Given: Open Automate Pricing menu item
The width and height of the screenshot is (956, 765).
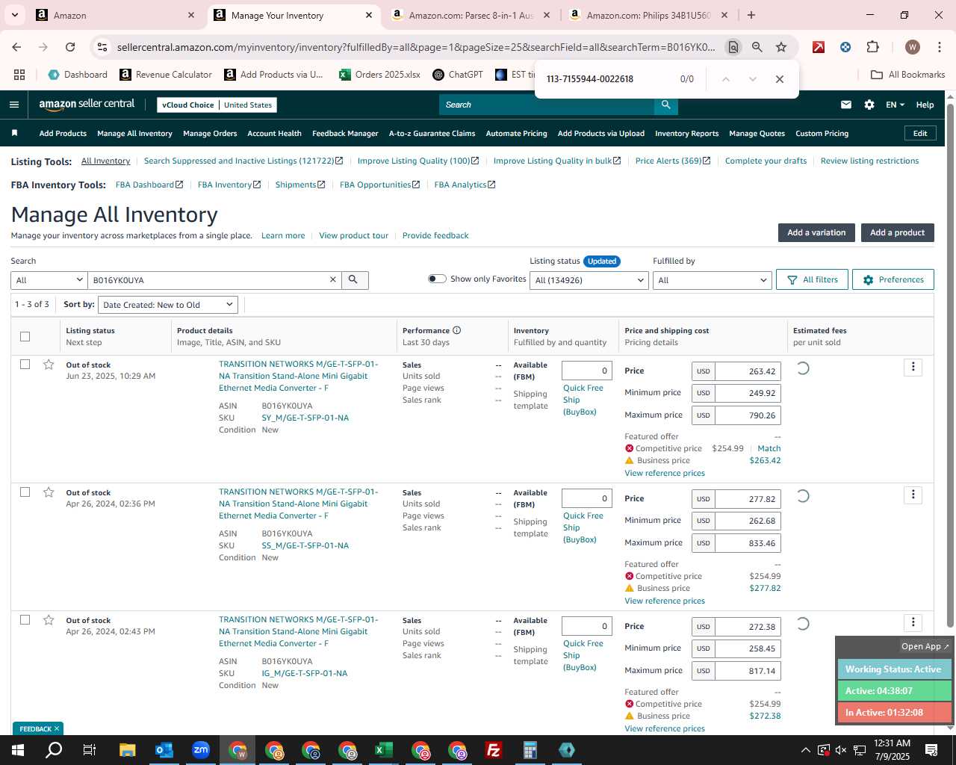Looking at the screenshot, I should coord(516,133).
